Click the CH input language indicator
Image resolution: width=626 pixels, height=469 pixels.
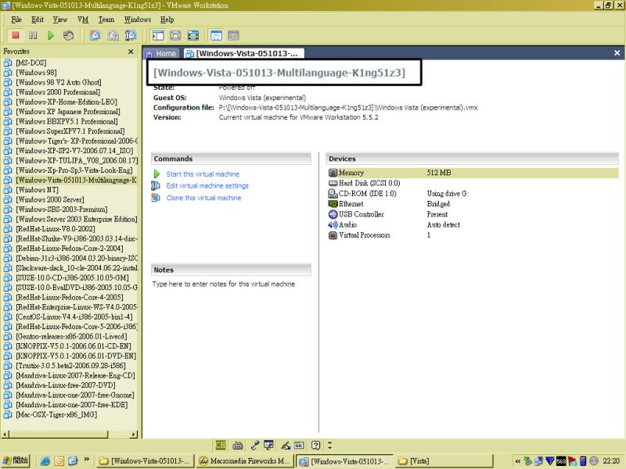(x=221, y=445)
